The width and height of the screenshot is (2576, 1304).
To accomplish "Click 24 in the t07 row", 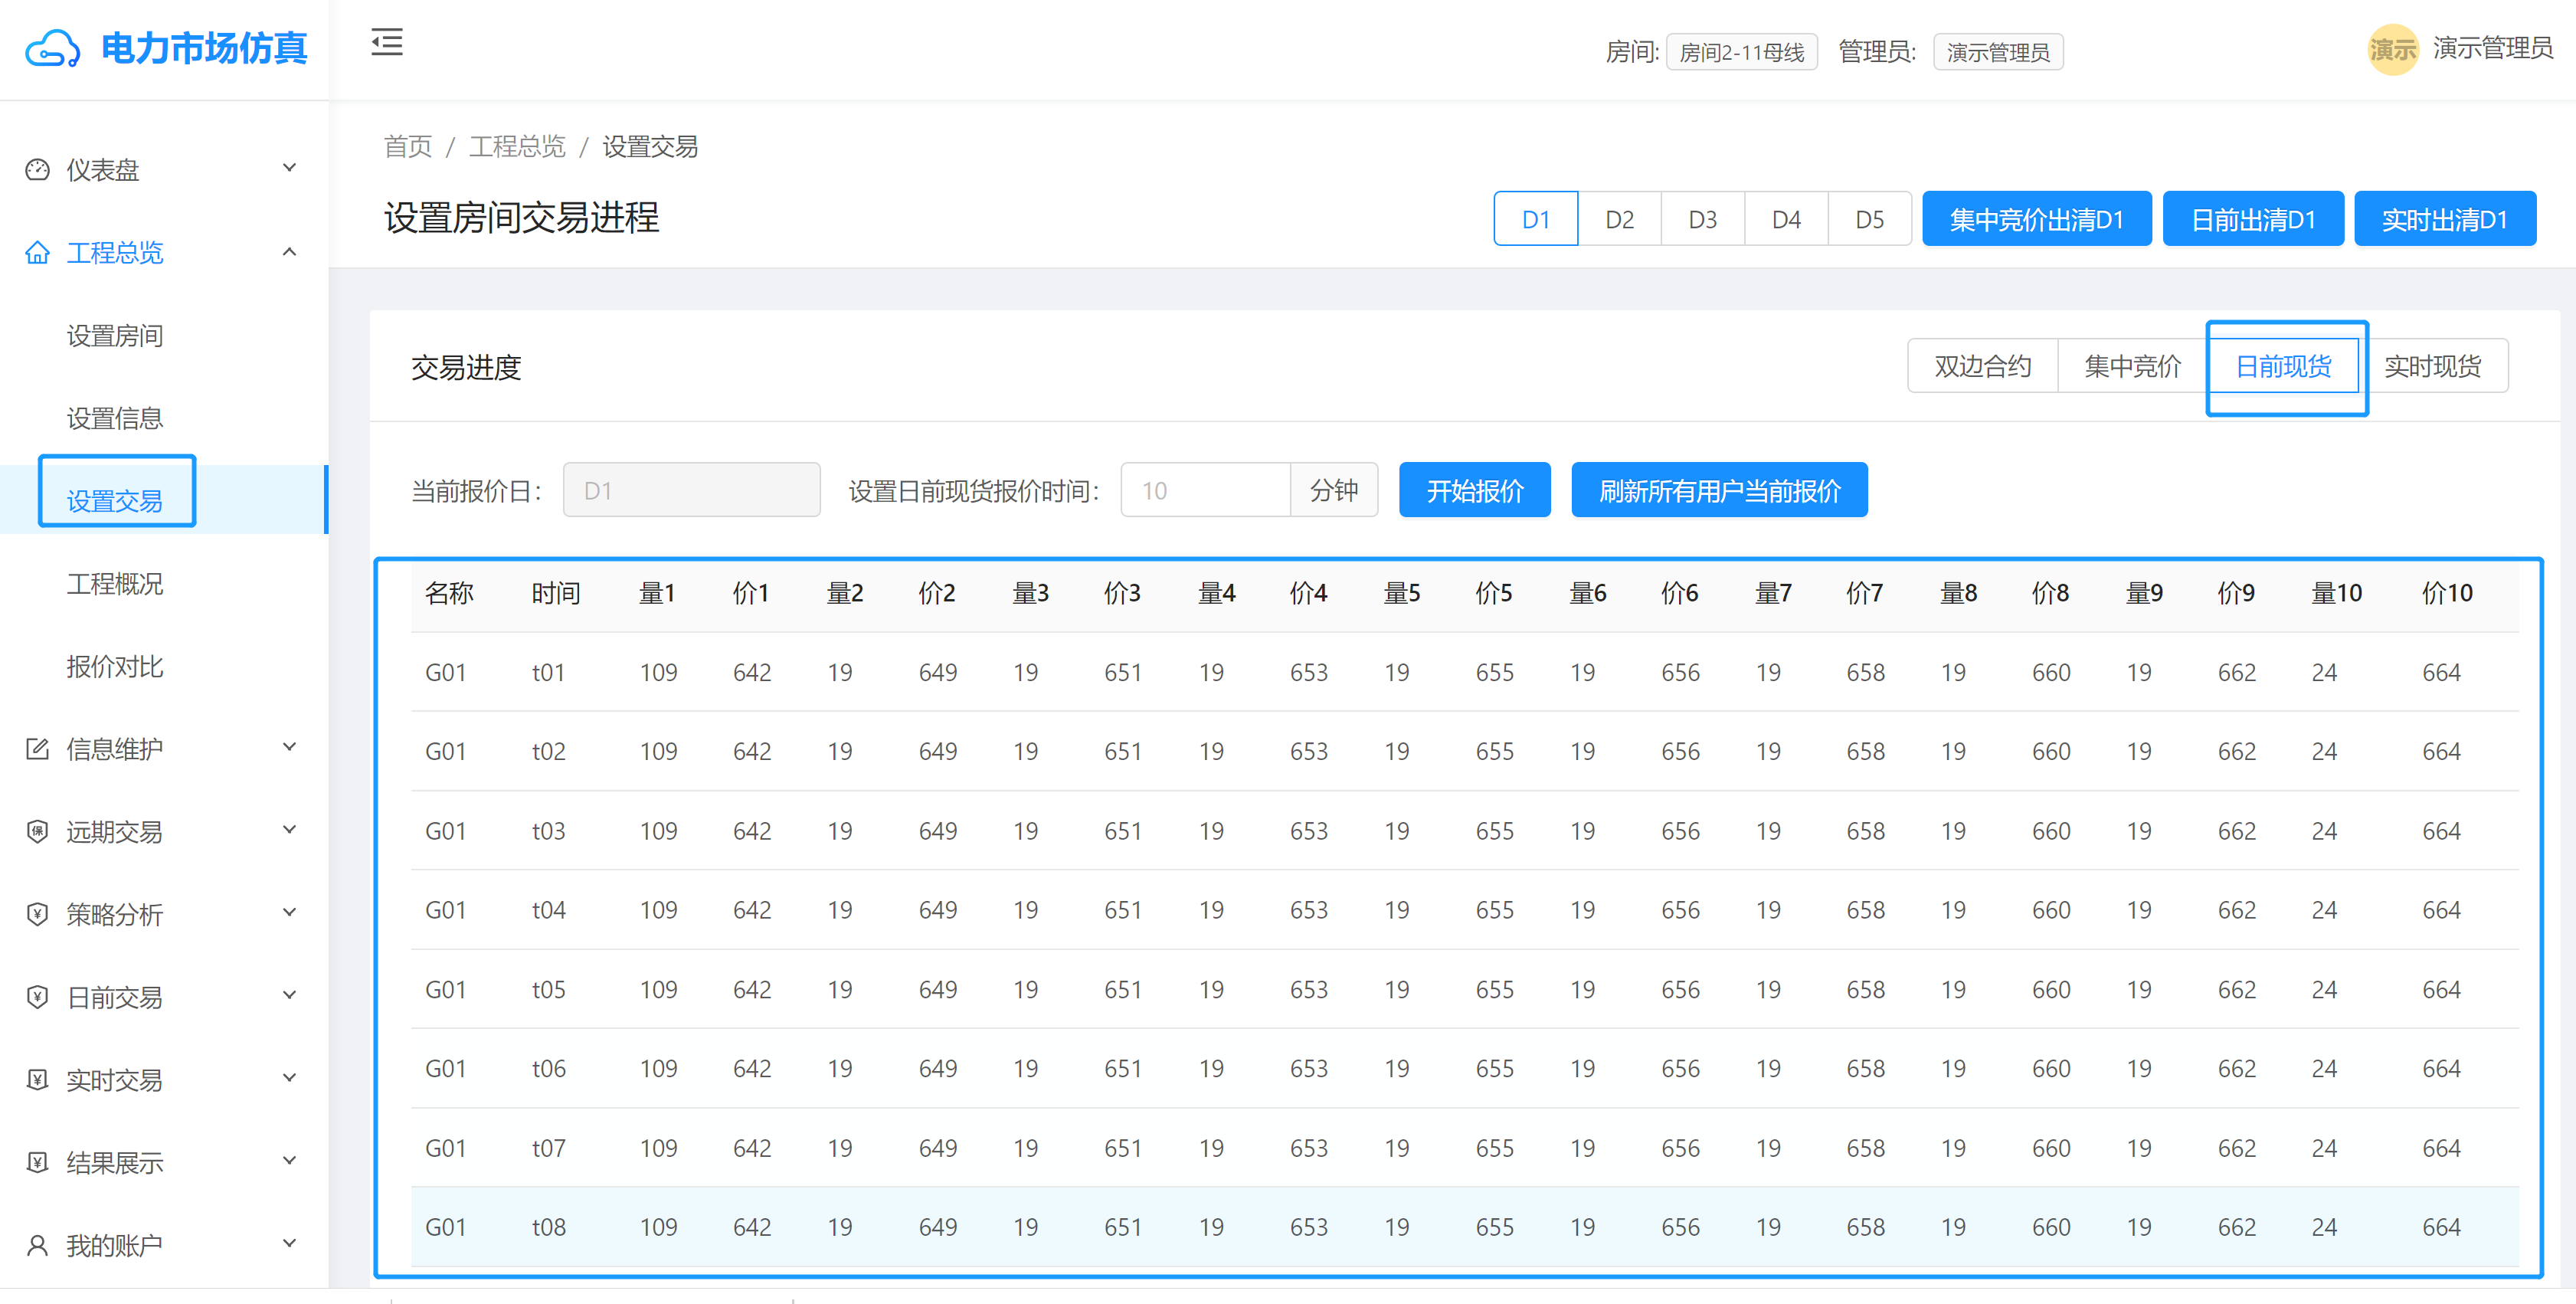I will (x=2324, y=1148).
